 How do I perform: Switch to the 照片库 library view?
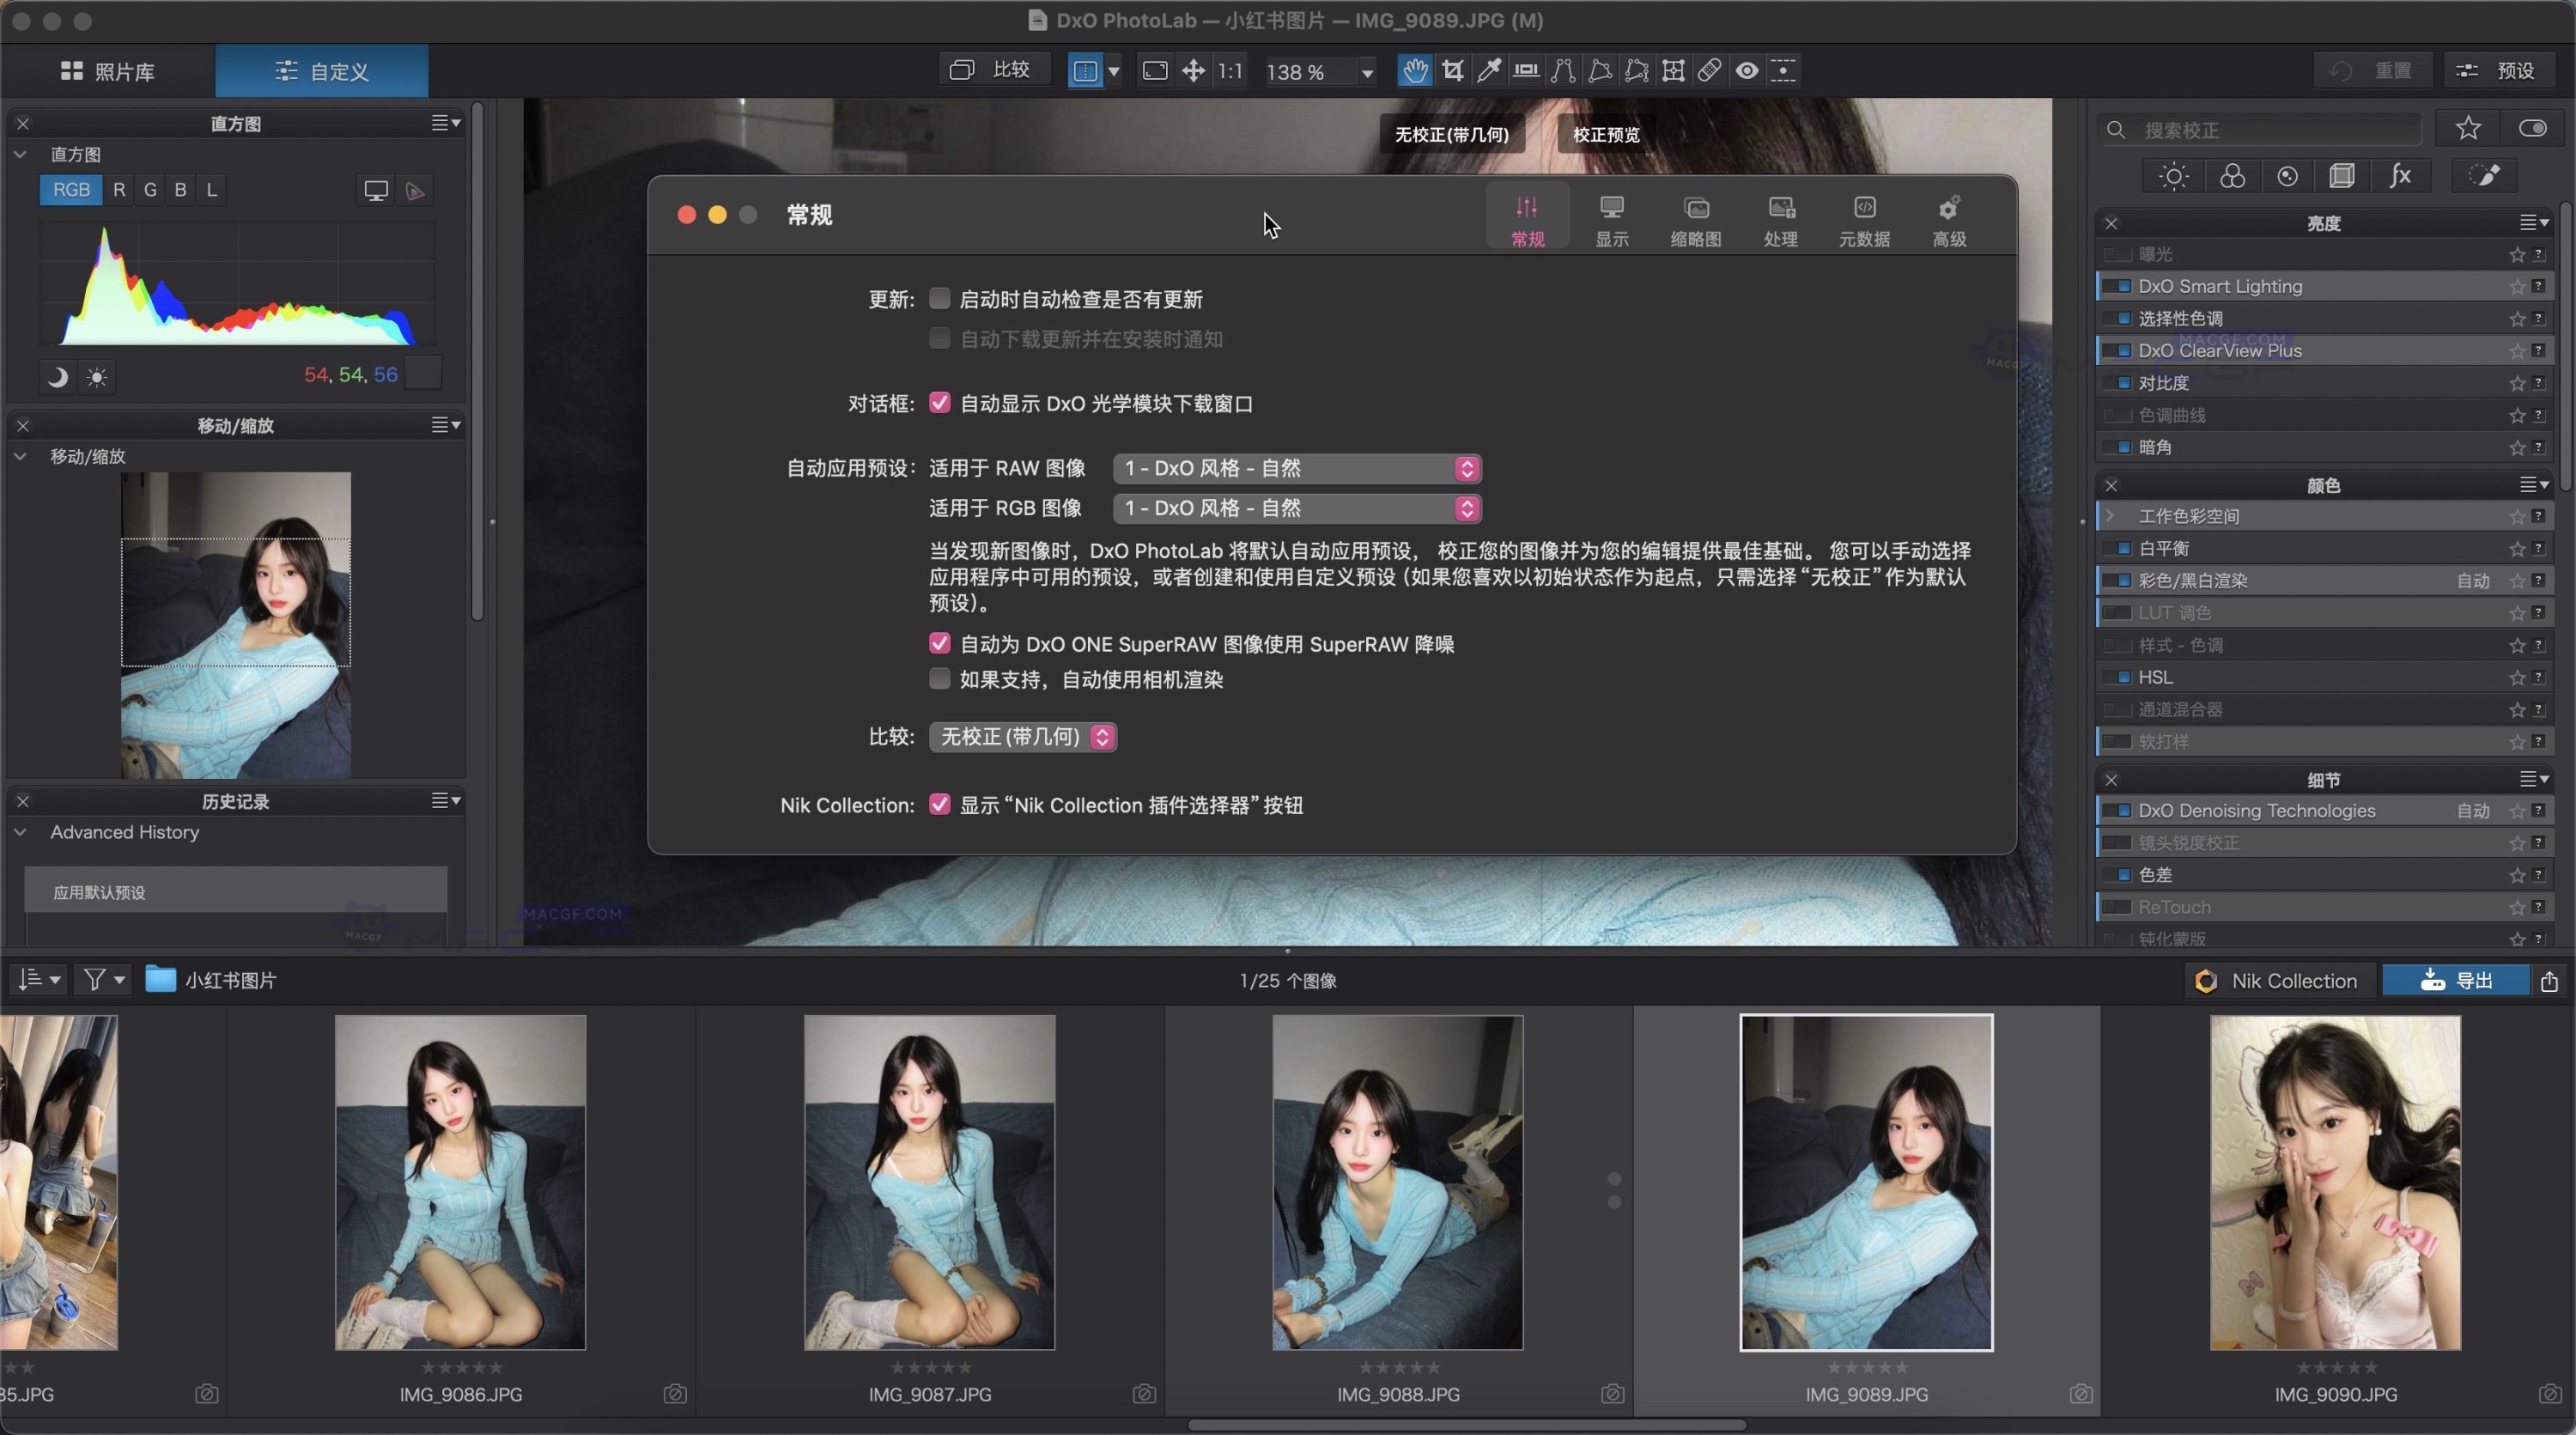(x=110, y=71)
